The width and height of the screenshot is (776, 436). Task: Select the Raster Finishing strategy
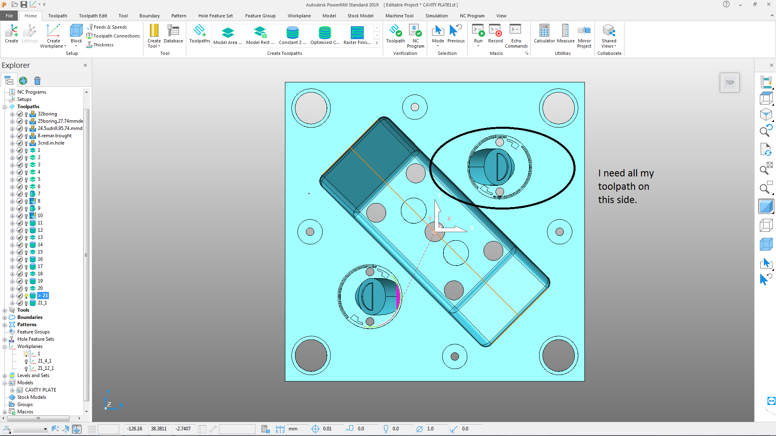tap(357, 35)
